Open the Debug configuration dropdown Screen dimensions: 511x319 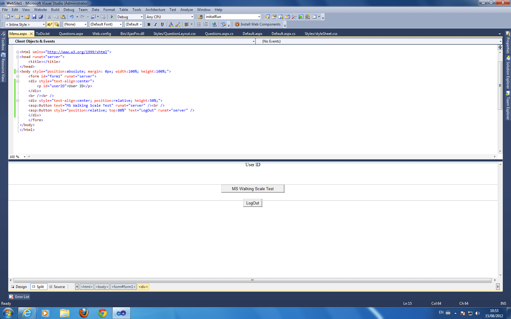pyautogui.click(x=141, y=17)
